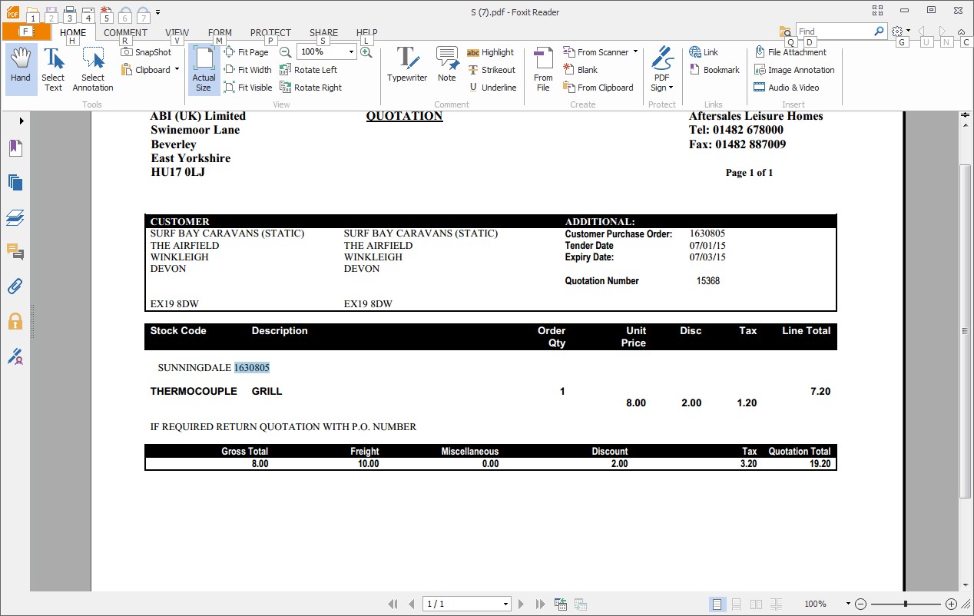Click the Highlight text tool
This screenshot has height=616, width=974.
click(x=490, y=52)
